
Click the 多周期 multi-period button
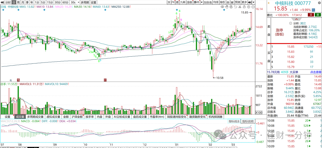tap(85, 2)
